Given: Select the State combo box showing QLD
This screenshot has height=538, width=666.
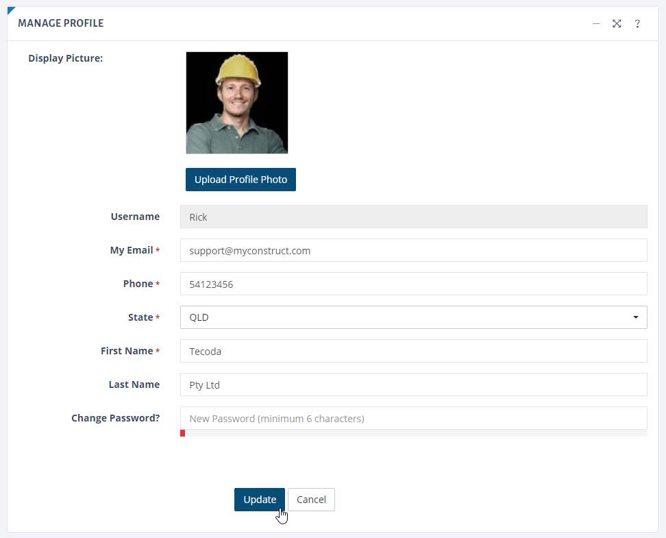Looking at the screenshot, I should [x=413, y=317].
